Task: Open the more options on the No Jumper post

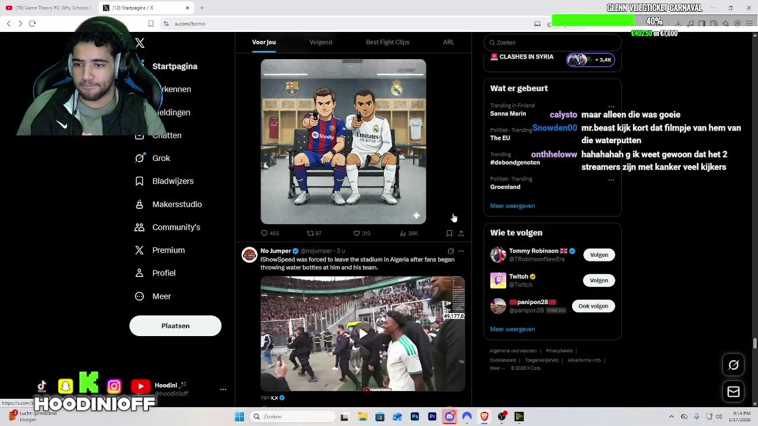Action: [x=461, y=251]
